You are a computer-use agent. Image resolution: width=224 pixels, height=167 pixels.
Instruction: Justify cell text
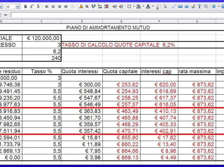pyautogui.click(x=66, y=7)
